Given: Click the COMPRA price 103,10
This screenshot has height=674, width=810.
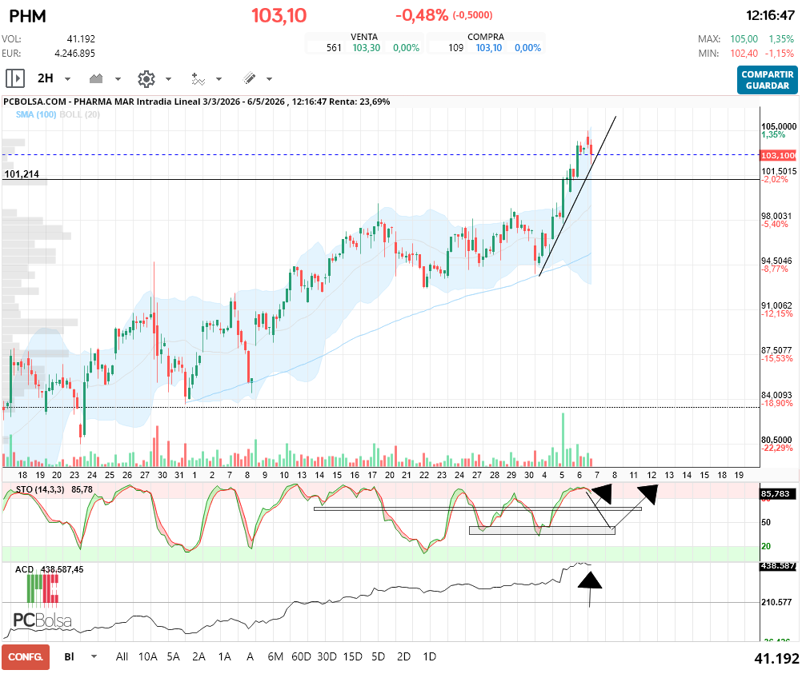Looking at the screenshot, I should pyautogui.click(x=489, y=48).
